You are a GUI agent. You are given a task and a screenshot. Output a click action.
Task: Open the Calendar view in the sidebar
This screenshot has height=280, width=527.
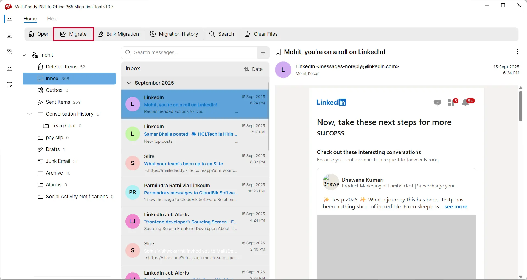[x=10, y=35]
